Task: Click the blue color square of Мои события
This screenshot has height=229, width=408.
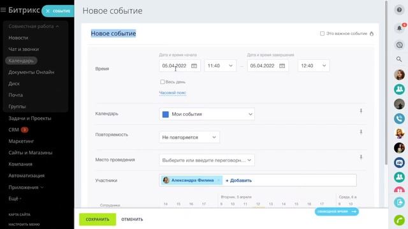Action: pos(166,114)
